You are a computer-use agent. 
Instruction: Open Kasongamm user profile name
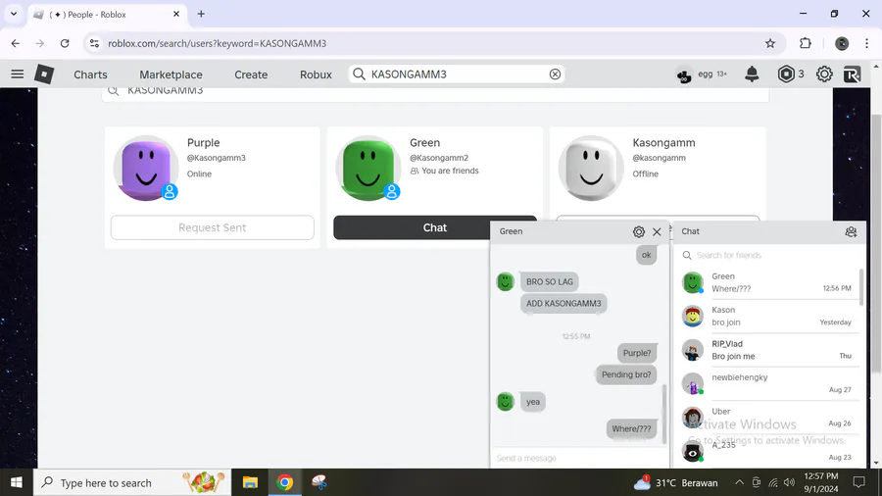point(663,143)
